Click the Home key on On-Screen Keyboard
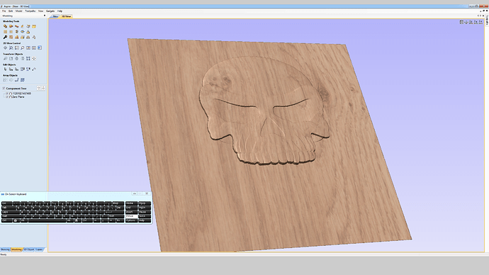Image resolution: width=489 pixels, height=275 pixels. [132, 203]
